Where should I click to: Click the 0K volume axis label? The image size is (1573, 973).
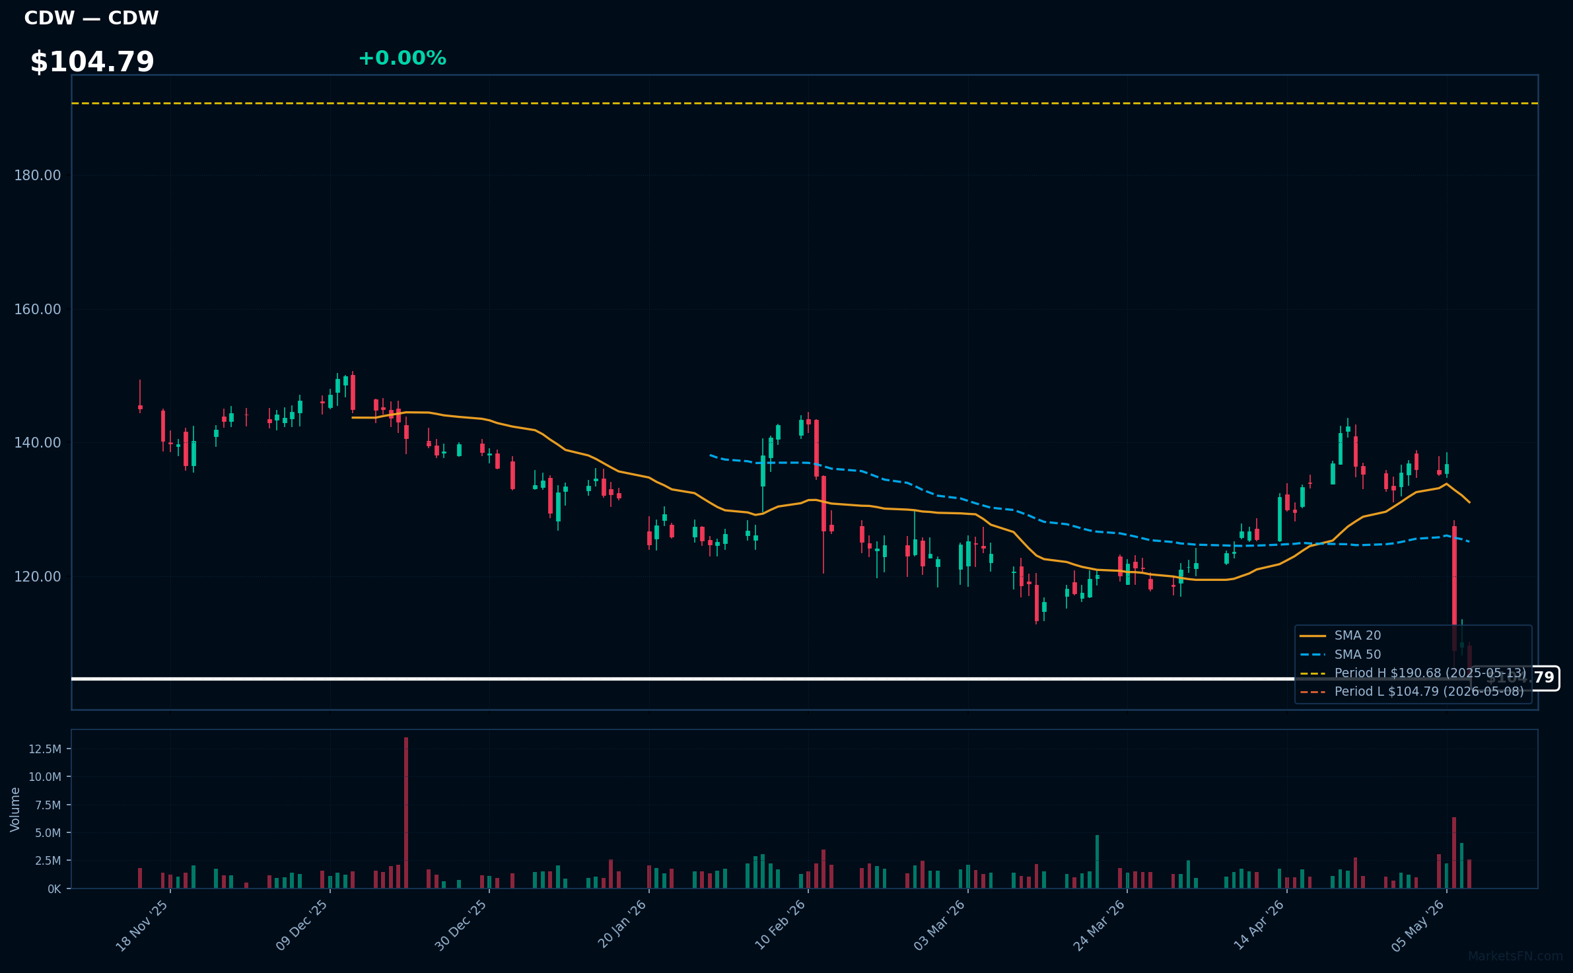click(x=54, y=889)
